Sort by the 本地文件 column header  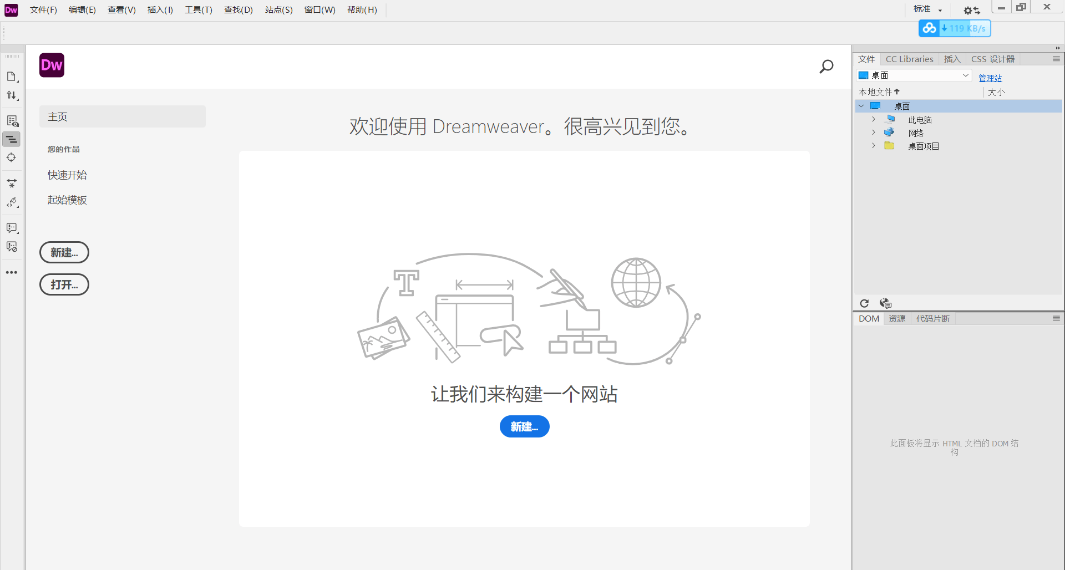[879, 92]
